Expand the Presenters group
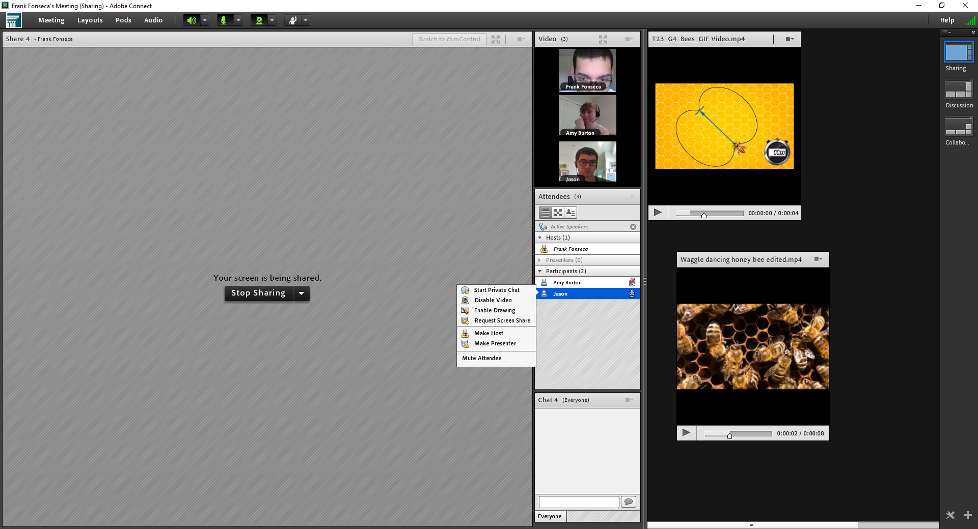978x529 pixels. [540, 260]
